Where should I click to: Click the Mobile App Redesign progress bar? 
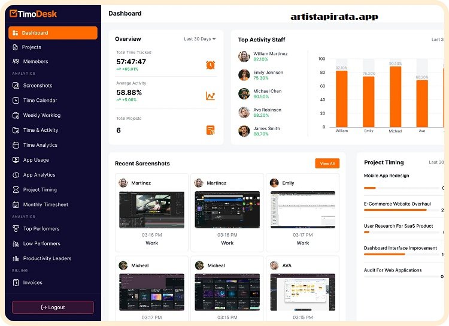pyautogui.click(x=402, y=188)
